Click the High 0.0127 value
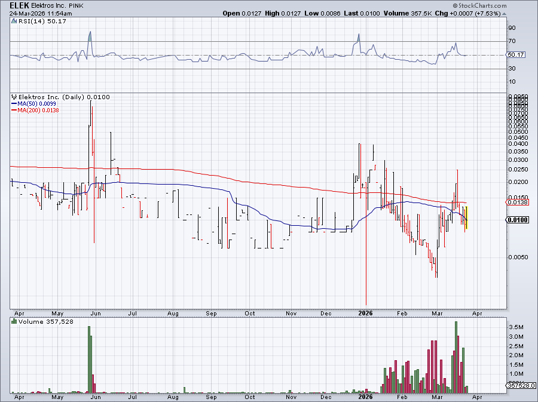The height and width of the screenshot is (402, 538). pos(283,13)
